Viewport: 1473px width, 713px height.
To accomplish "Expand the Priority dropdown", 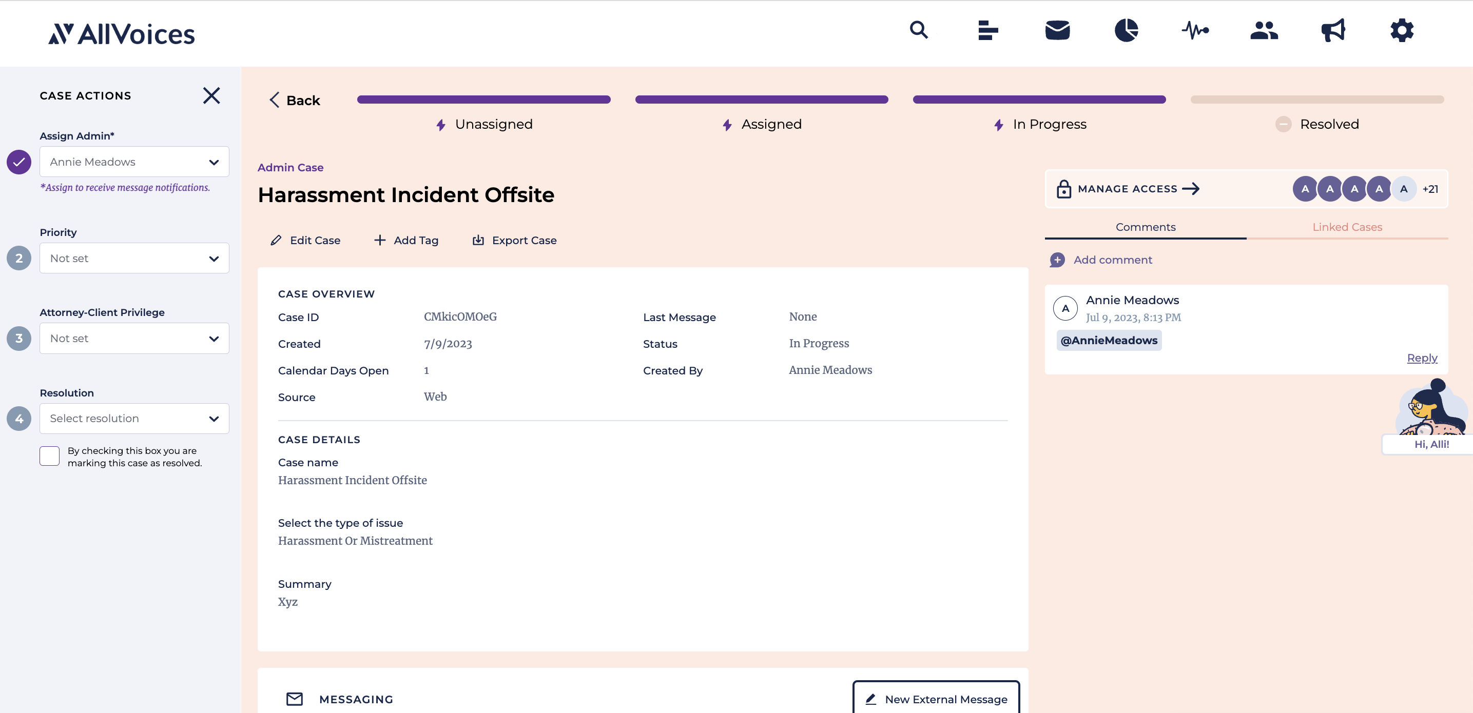I will pyautogui.click(x=134, y=258).
